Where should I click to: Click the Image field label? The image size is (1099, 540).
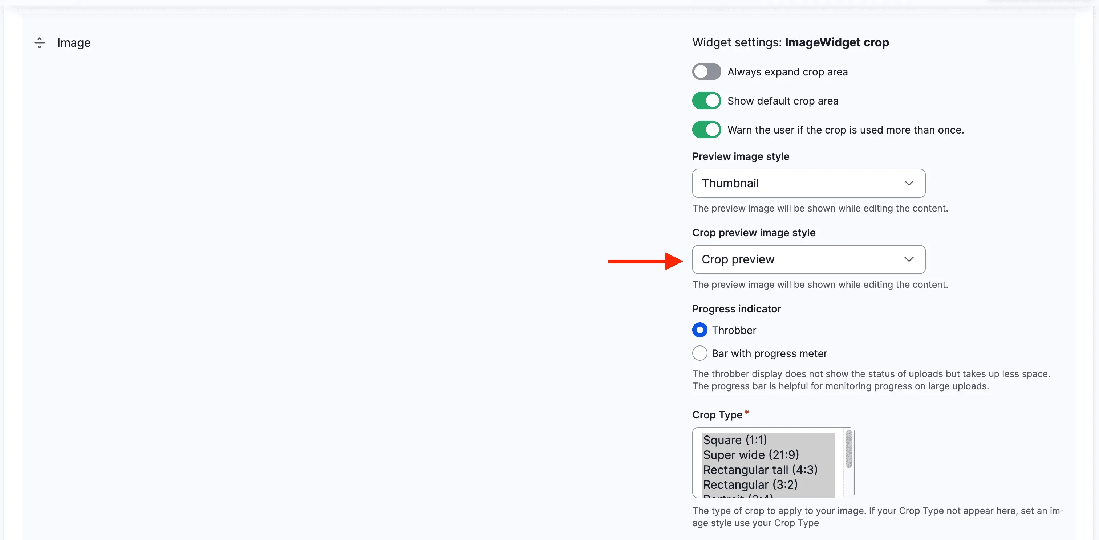[74, 42]
